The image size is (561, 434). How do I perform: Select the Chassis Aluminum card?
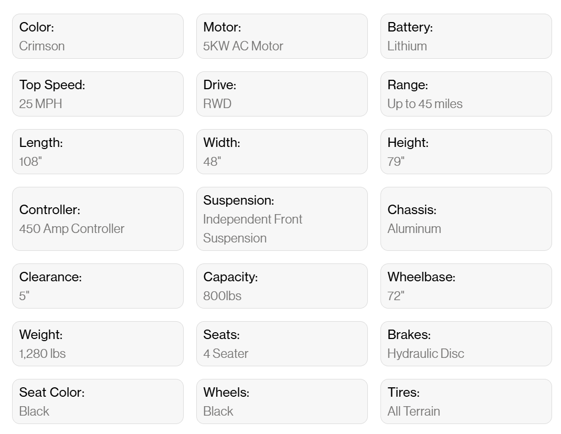pos(466,219)
